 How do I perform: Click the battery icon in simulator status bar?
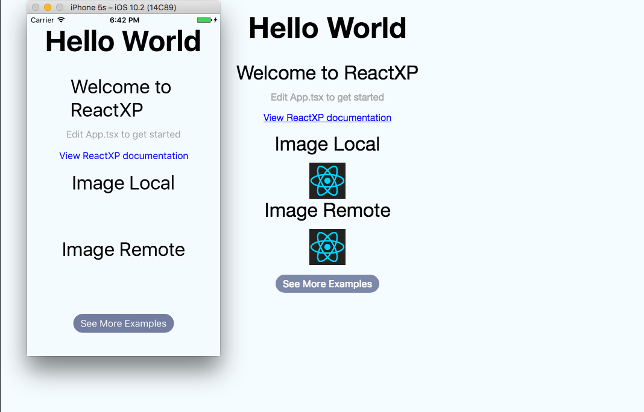tap(204, 20)
